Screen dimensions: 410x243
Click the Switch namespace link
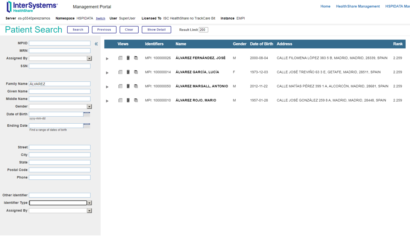click(x=100, y=18)
